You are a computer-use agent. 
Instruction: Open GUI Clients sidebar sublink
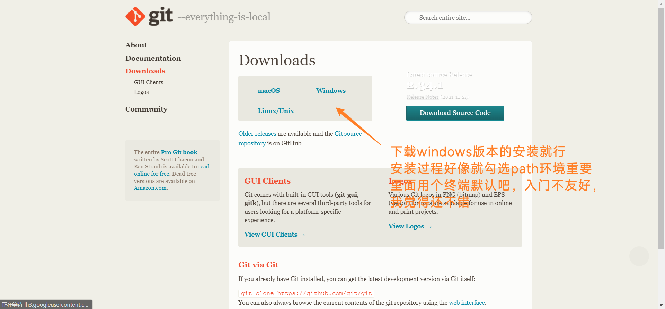click(x=149, y=82)
